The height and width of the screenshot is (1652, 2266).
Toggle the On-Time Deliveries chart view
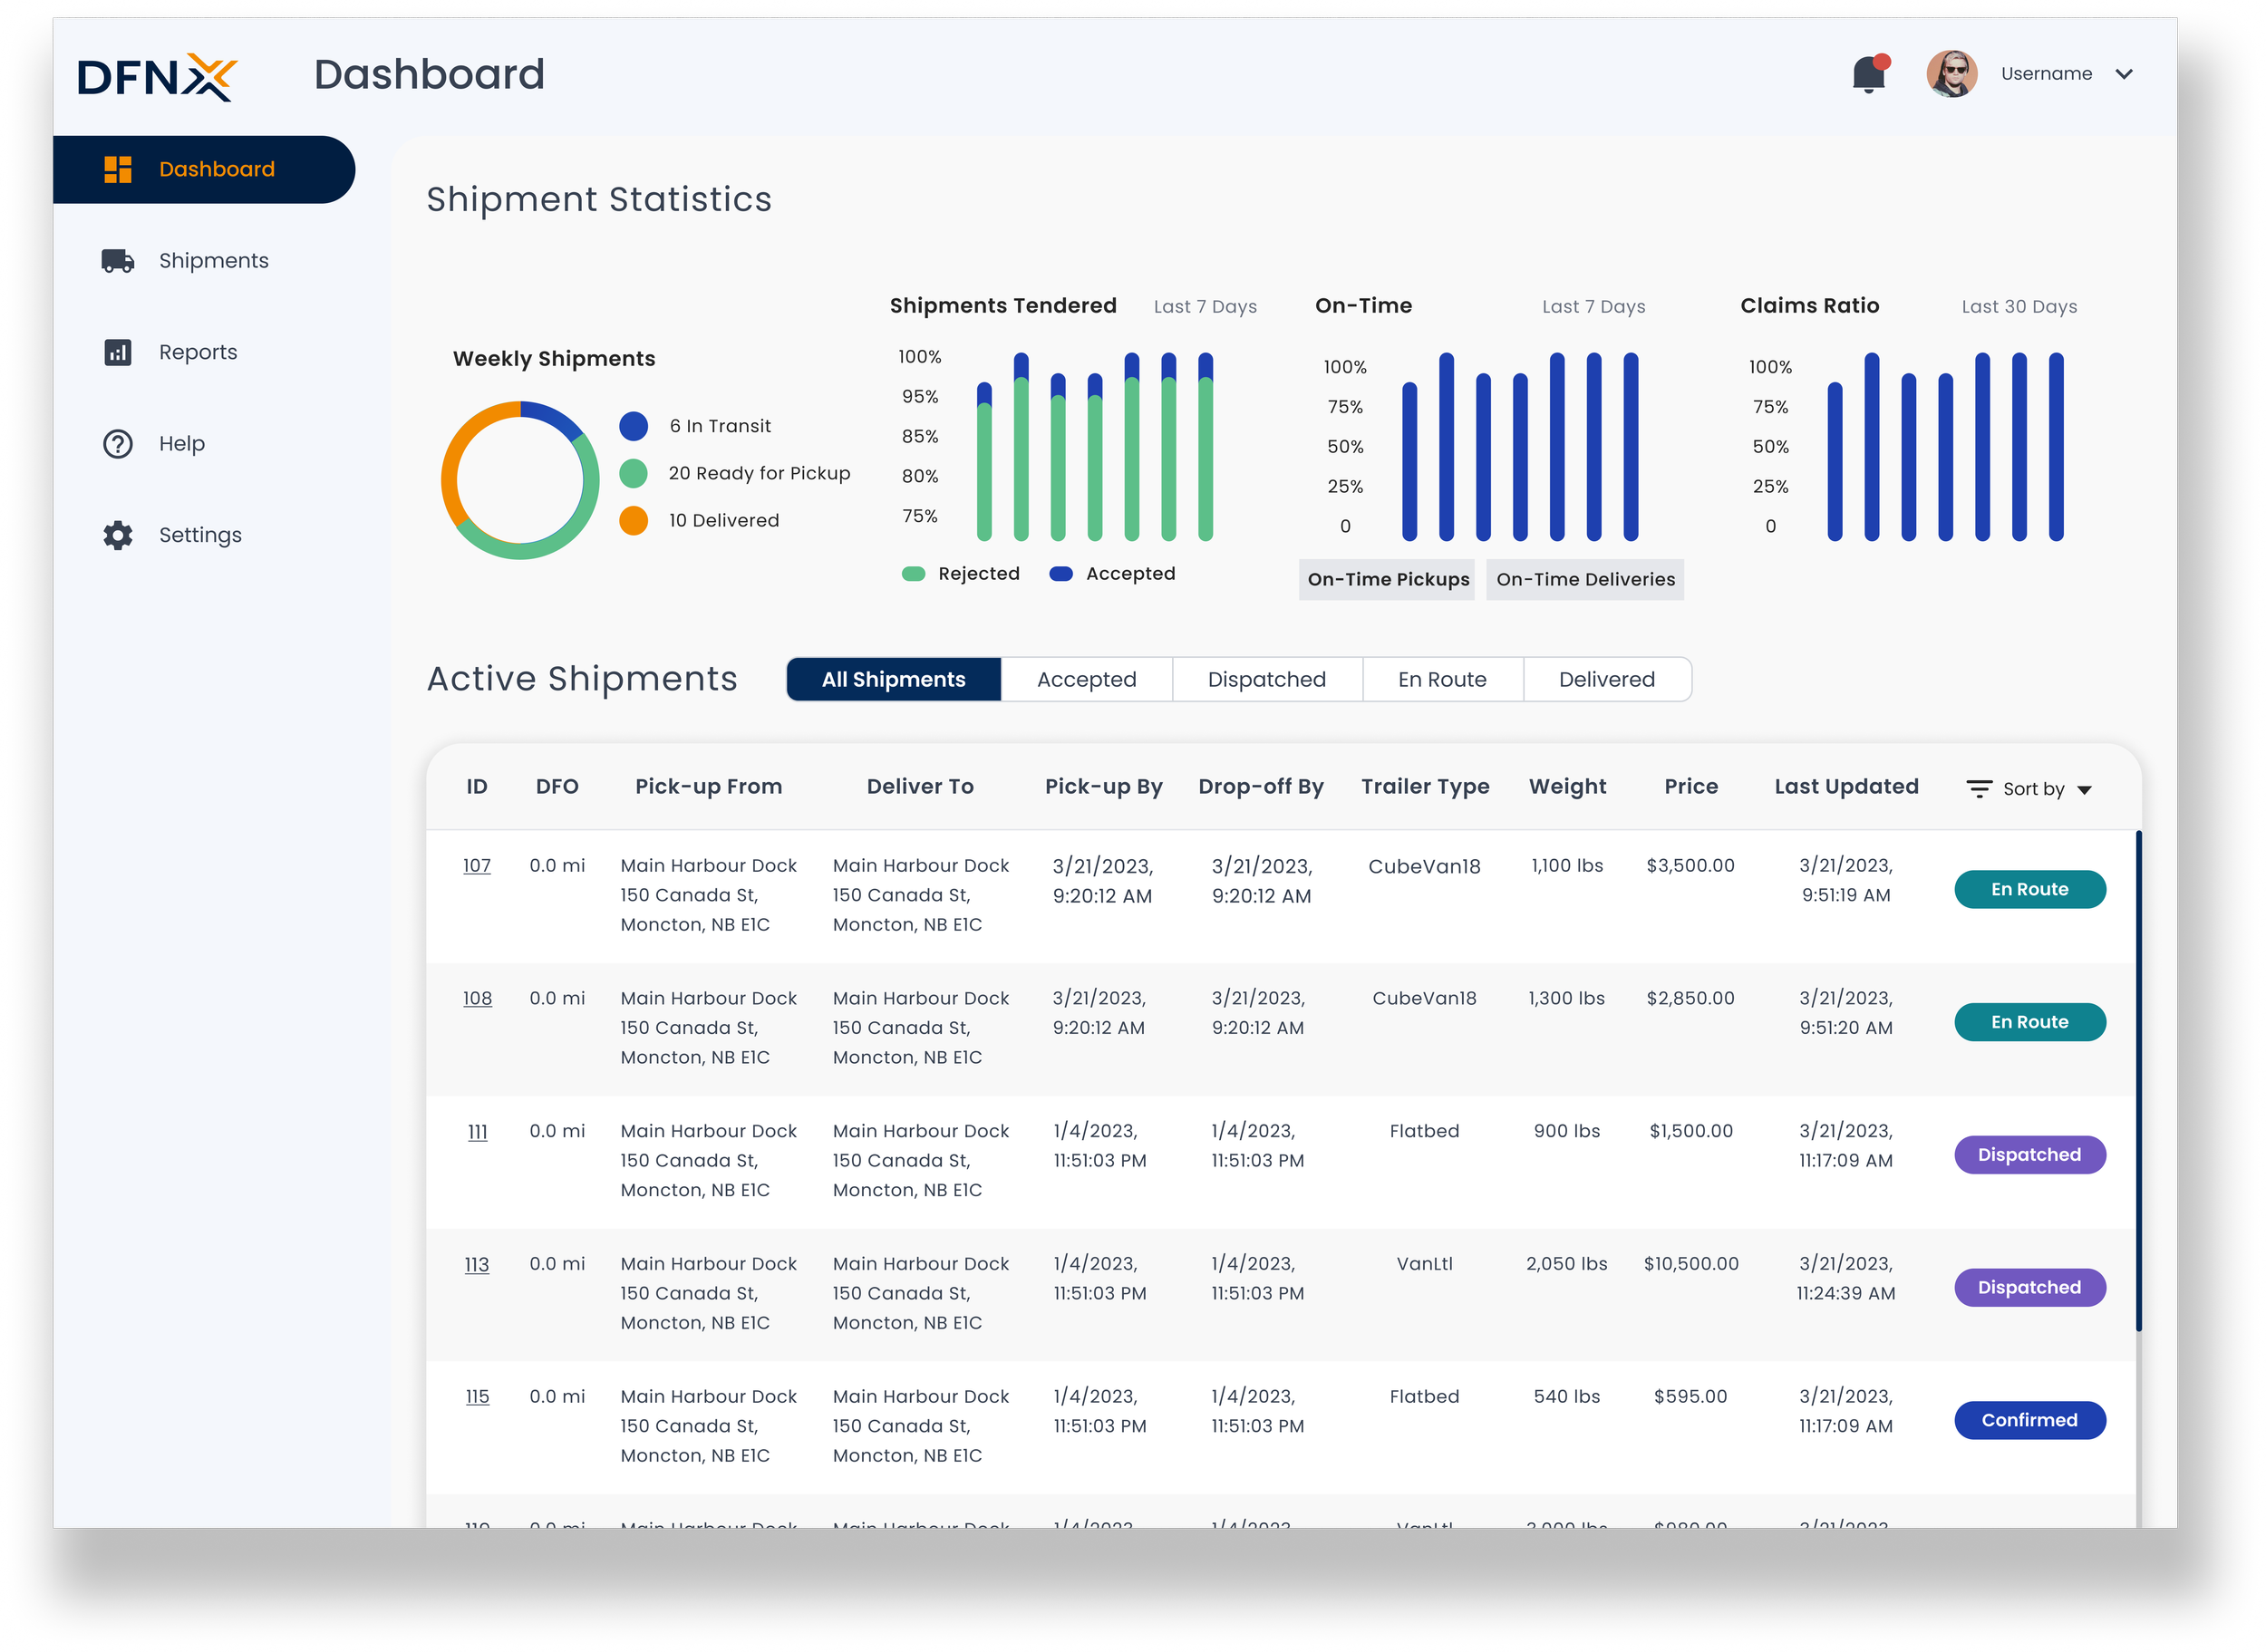(x=1584, y=580)
